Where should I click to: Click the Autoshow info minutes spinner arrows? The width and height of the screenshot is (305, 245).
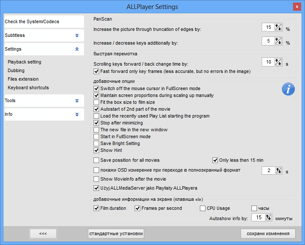(x=268, y=218)
